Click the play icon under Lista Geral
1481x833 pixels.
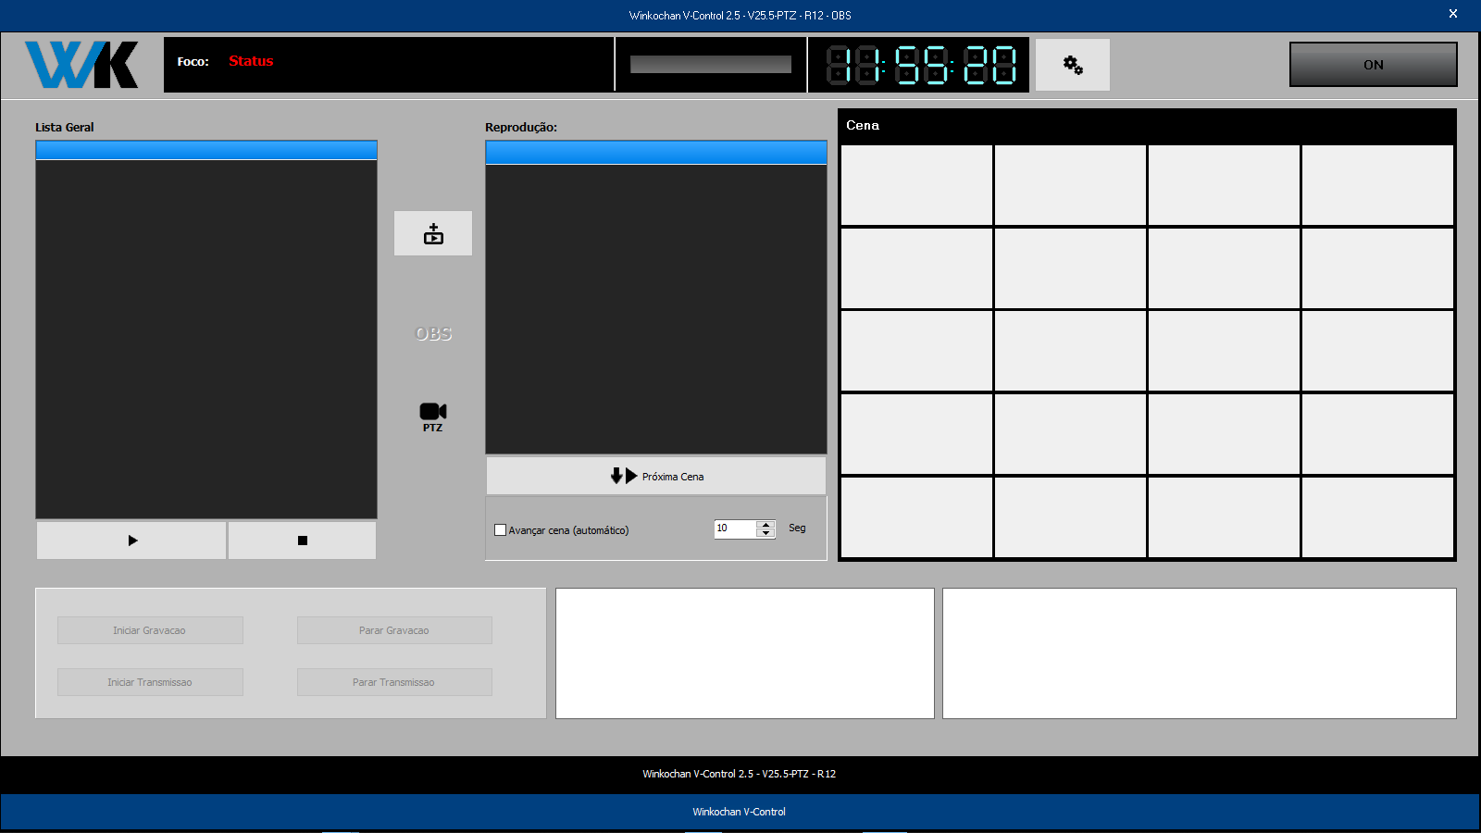tap(131, 540)
